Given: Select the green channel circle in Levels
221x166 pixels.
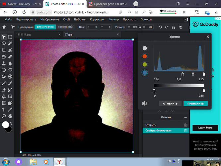Looking at the screenshot, I should pyautogui.click(x=145, y=64).
